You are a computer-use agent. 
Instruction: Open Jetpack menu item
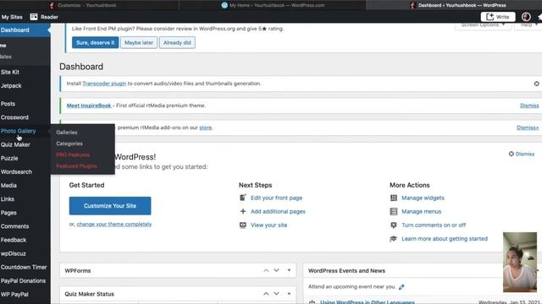tap(25, 85)
